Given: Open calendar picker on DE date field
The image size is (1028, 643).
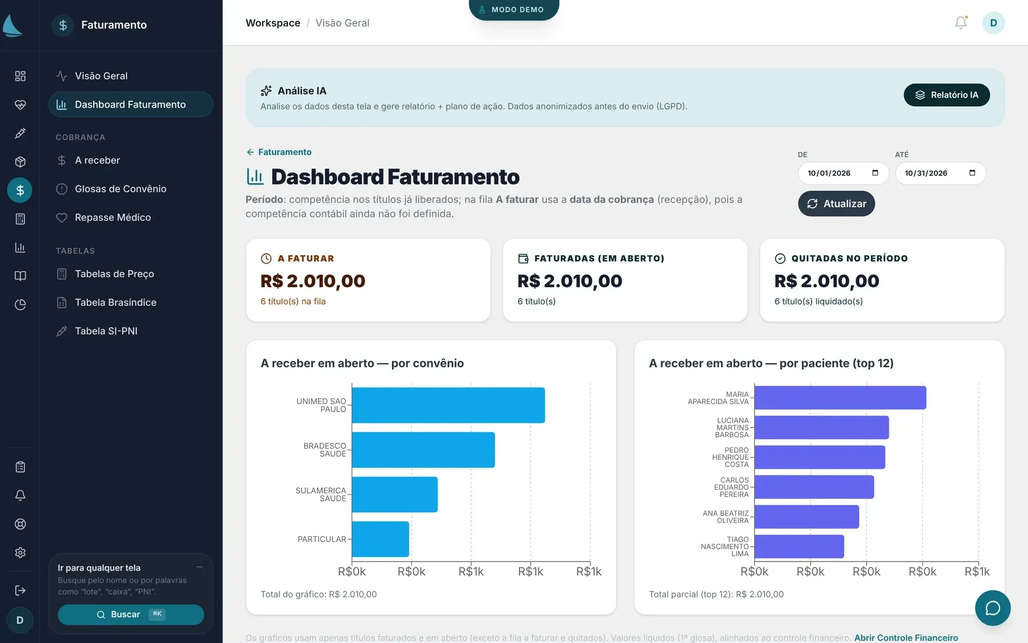Looking at the screenshot, I should click(875, 173).
